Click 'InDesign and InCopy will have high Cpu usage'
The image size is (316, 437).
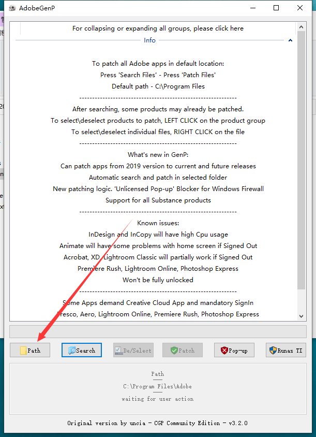[x=158, y=235]
